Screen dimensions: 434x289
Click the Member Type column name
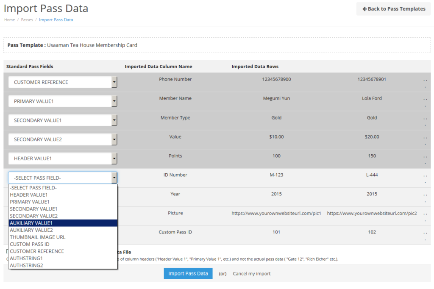click(175, 118)
